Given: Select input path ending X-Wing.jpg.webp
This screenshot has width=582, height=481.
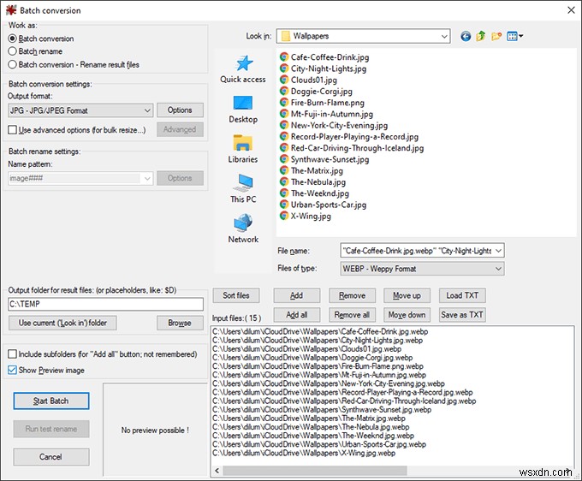Looking at the screenshot, I should (304, 453).
